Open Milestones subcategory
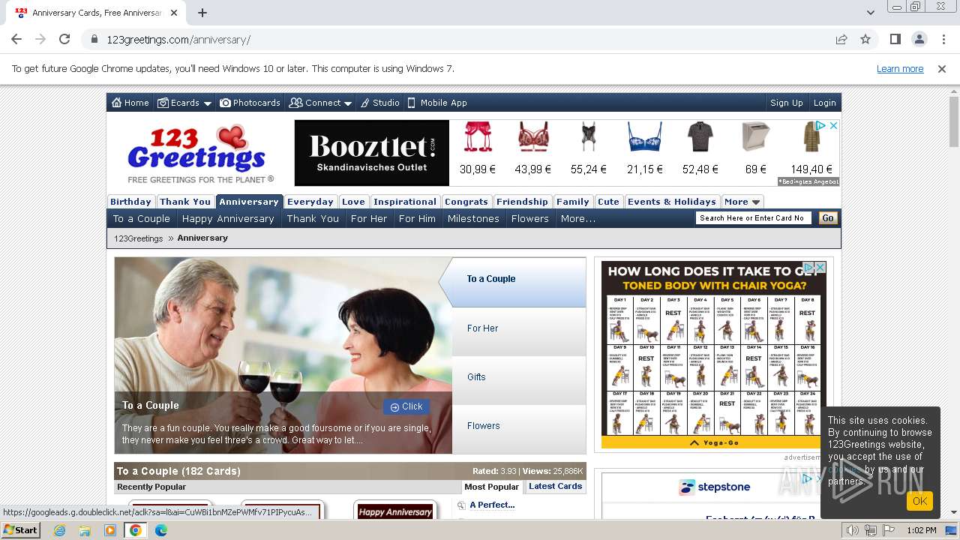Viewport: 960px width, 540px height. [x=473, y=219]
